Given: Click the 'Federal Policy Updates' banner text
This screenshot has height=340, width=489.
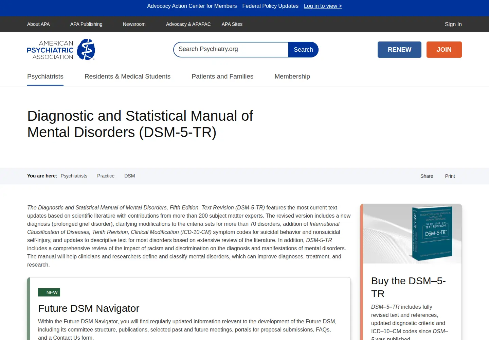Looking at the screenshot, I should pos(270,6).
